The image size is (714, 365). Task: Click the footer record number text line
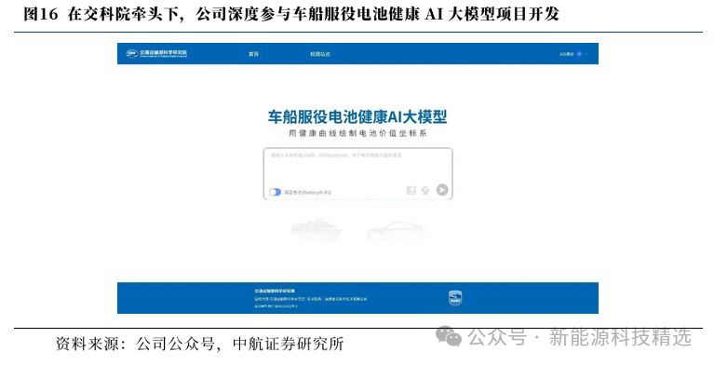pyautogui.click(x=276, y=306)
